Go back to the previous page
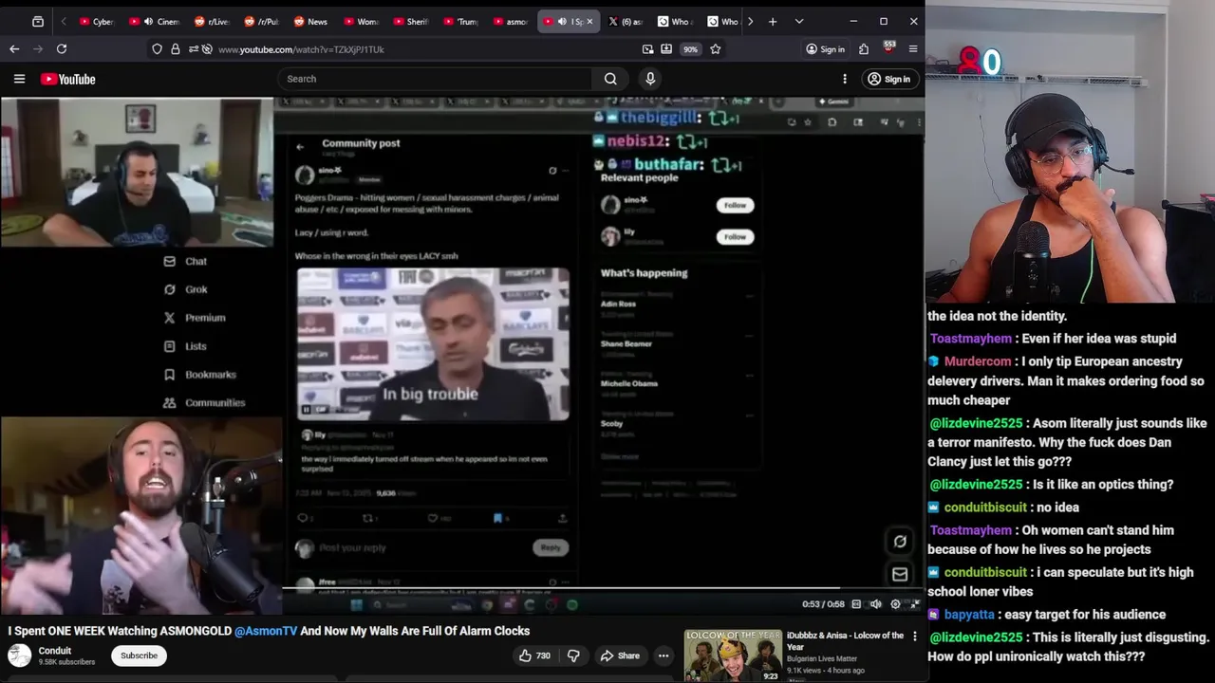This screenshot has width=1215, height=683. (x=14, y=49)
